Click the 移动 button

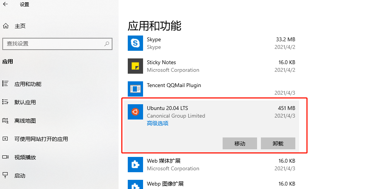[240, 144]
